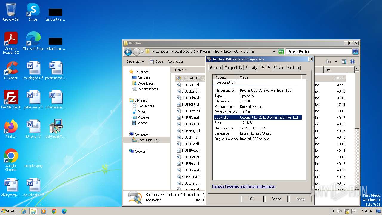Click the Open toolbar button in Explorer
The width and height of the screenshot is (382, 215).
pos(156,62)
